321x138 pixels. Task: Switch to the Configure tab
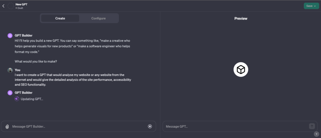click(98, 18)
